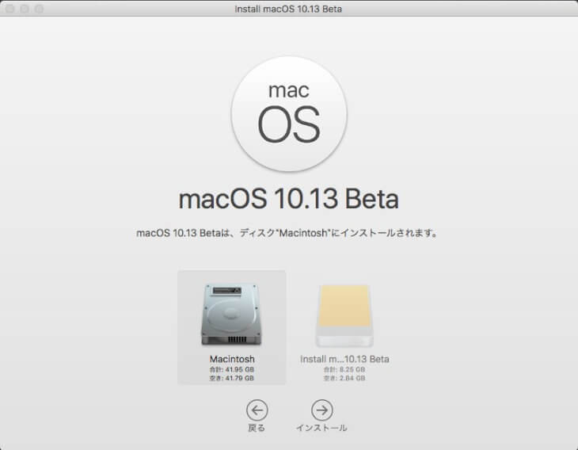Click the right-arrow install circle icon
Image resolution: width=578 pixels, height=450 pixels.
(321, 410)
